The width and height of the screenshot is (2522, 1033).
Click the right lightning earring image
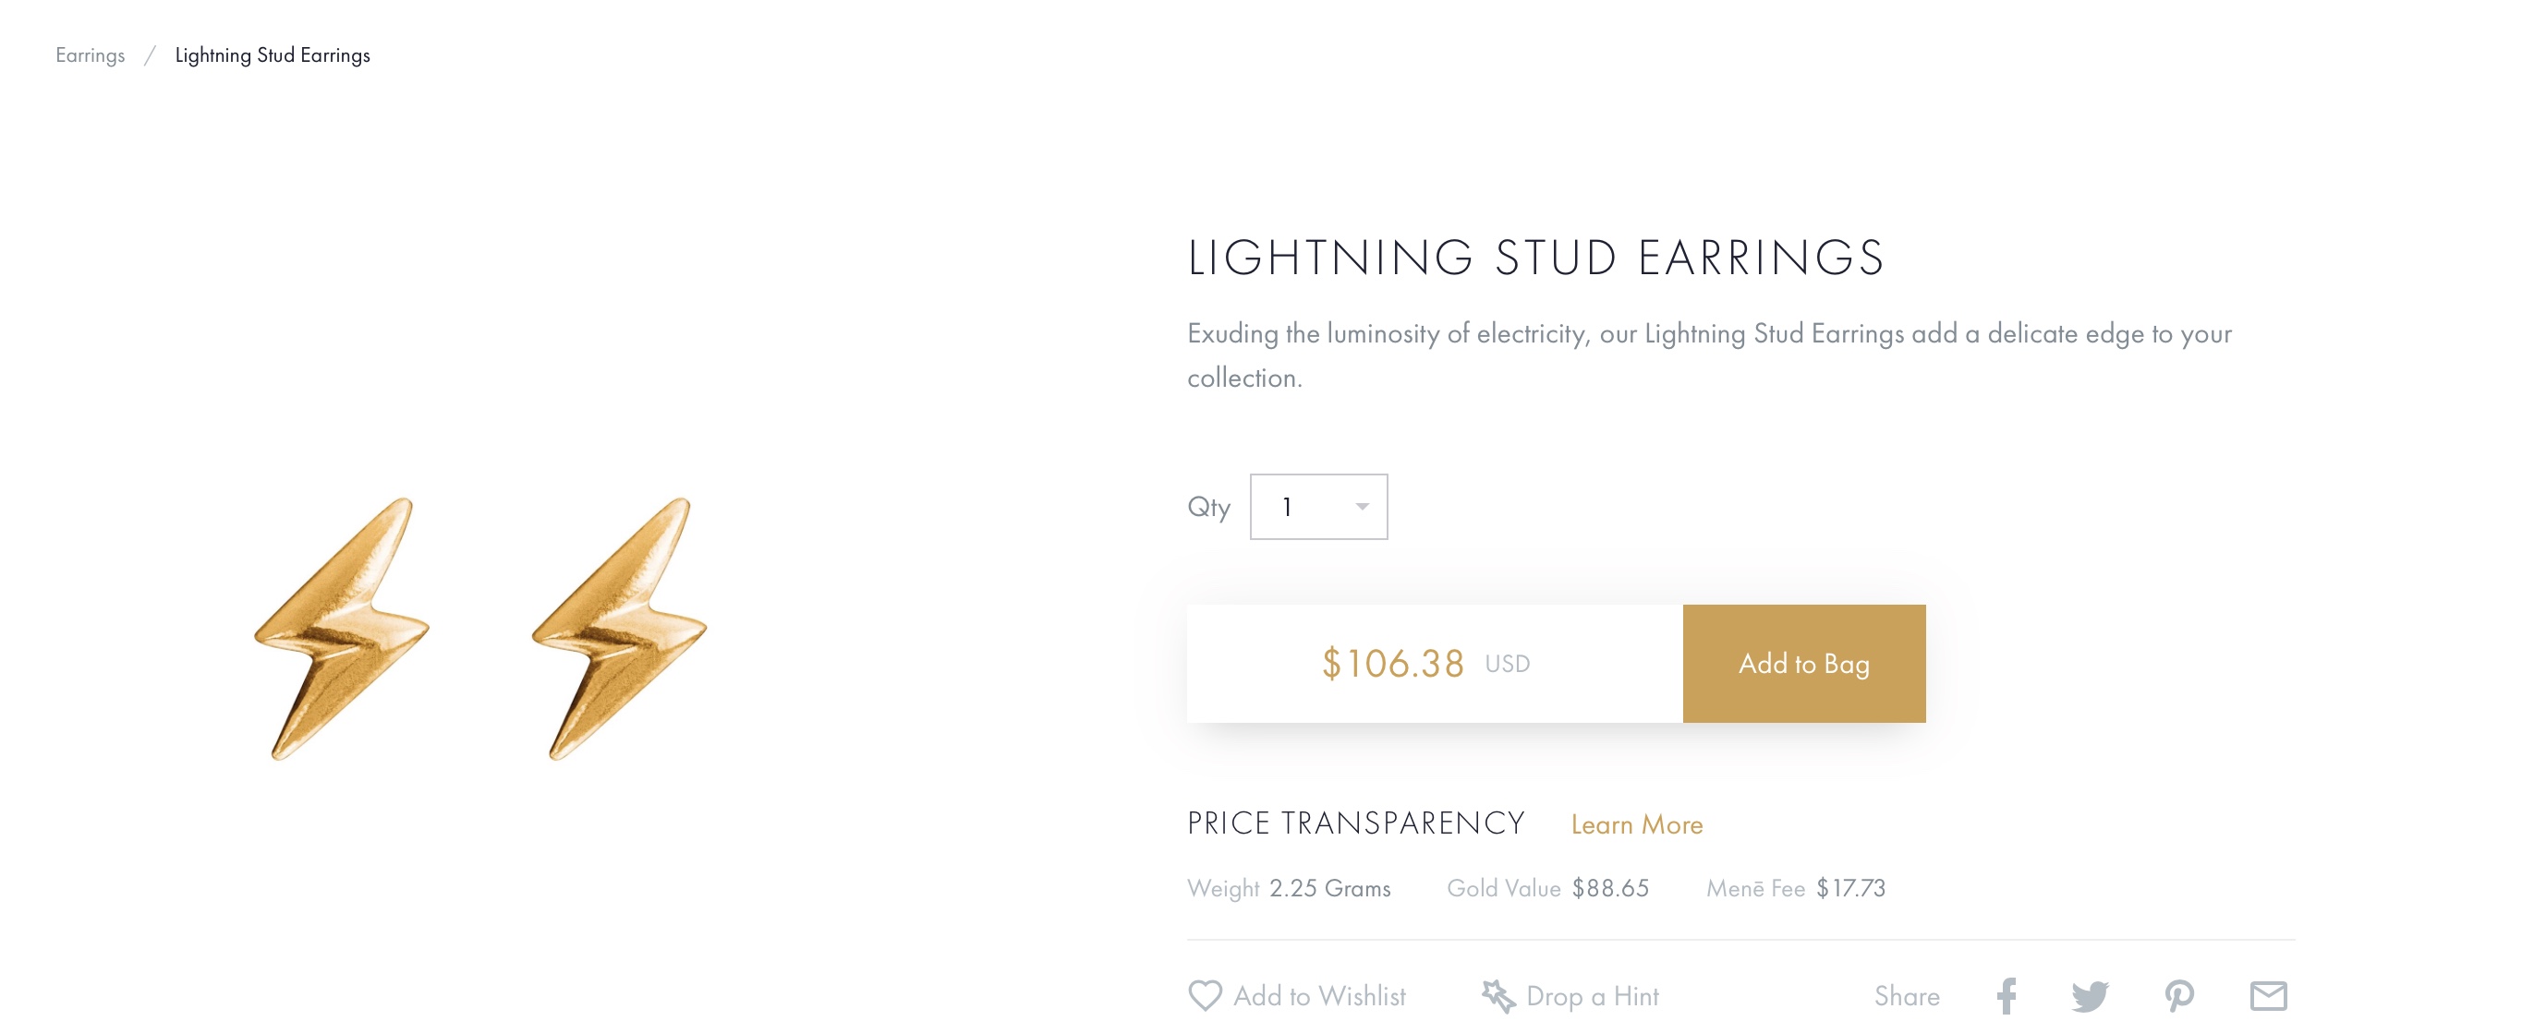(619, 629)
